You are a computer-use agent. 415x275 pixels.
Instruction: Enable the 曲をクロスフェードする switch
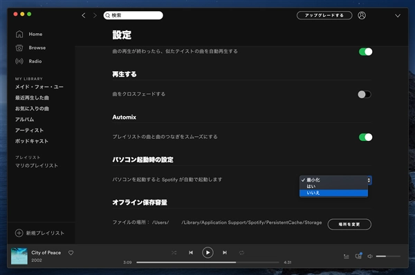tap(365, 95)
